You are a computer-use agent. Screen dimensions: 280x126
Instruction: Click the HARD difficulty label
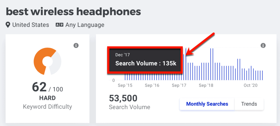pyautogui.click(x=47, y=98)
